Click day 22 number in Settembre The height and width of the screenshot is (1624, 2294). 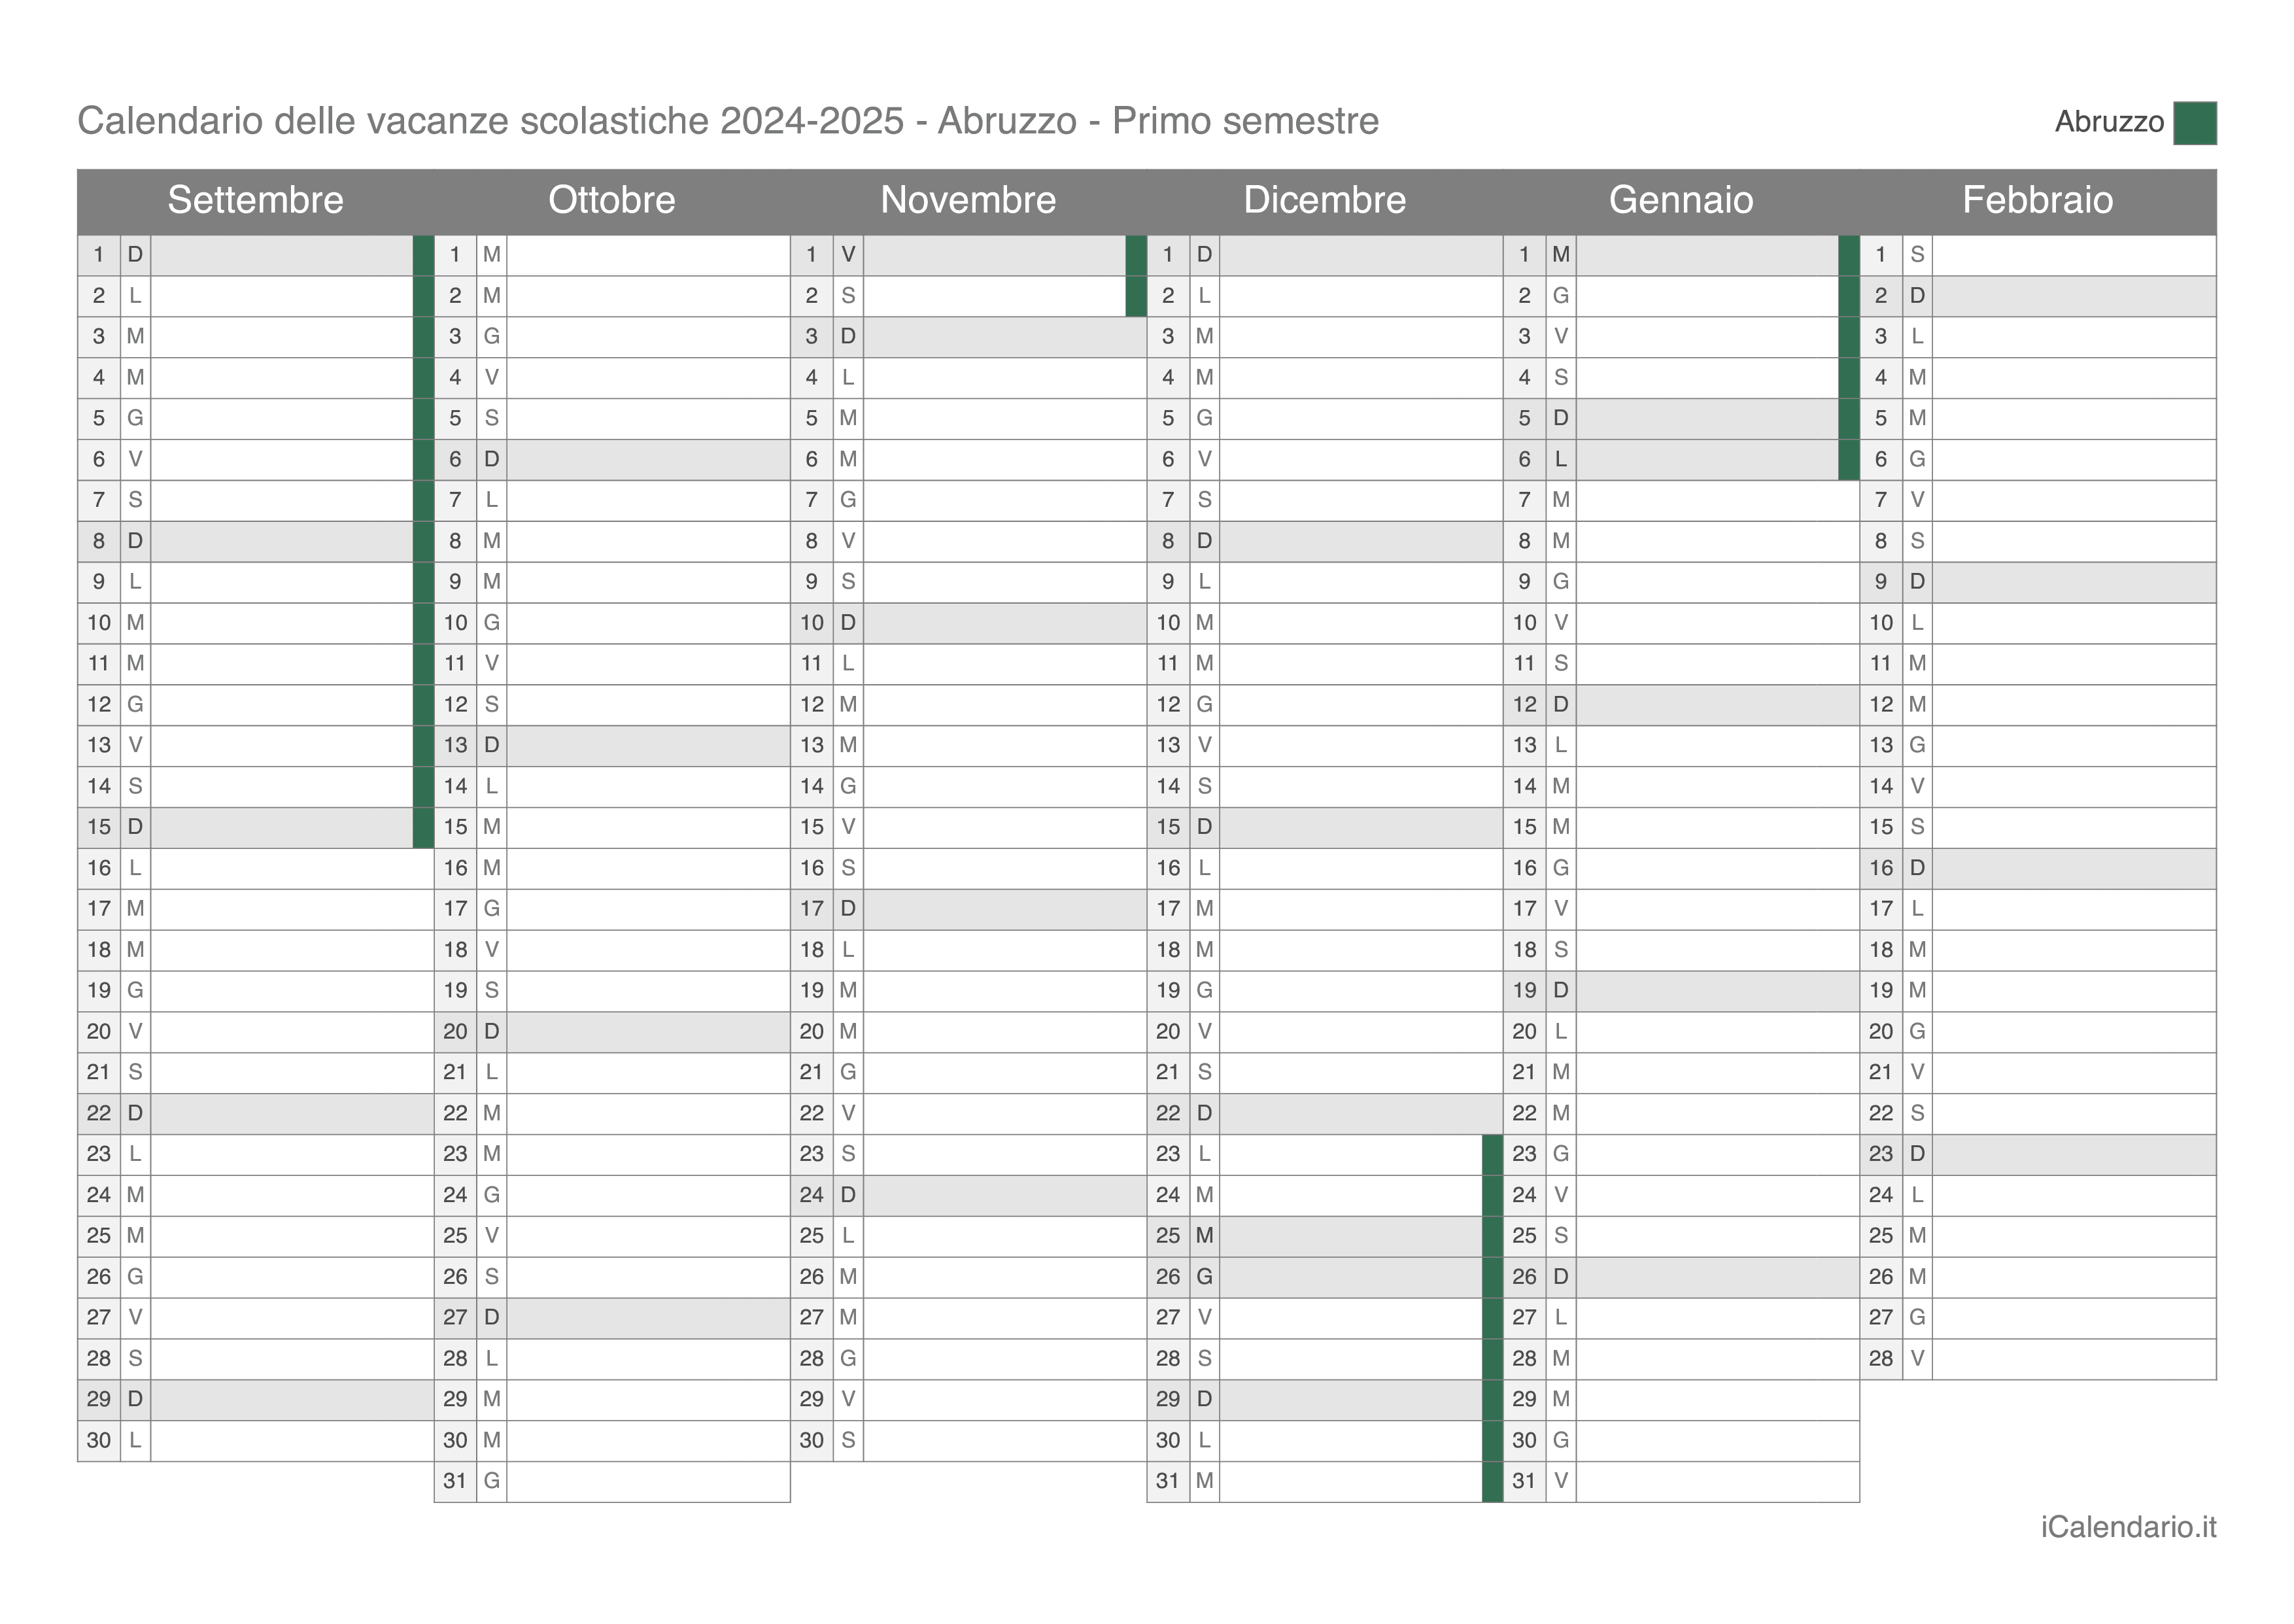click(x=99, y=1113)
